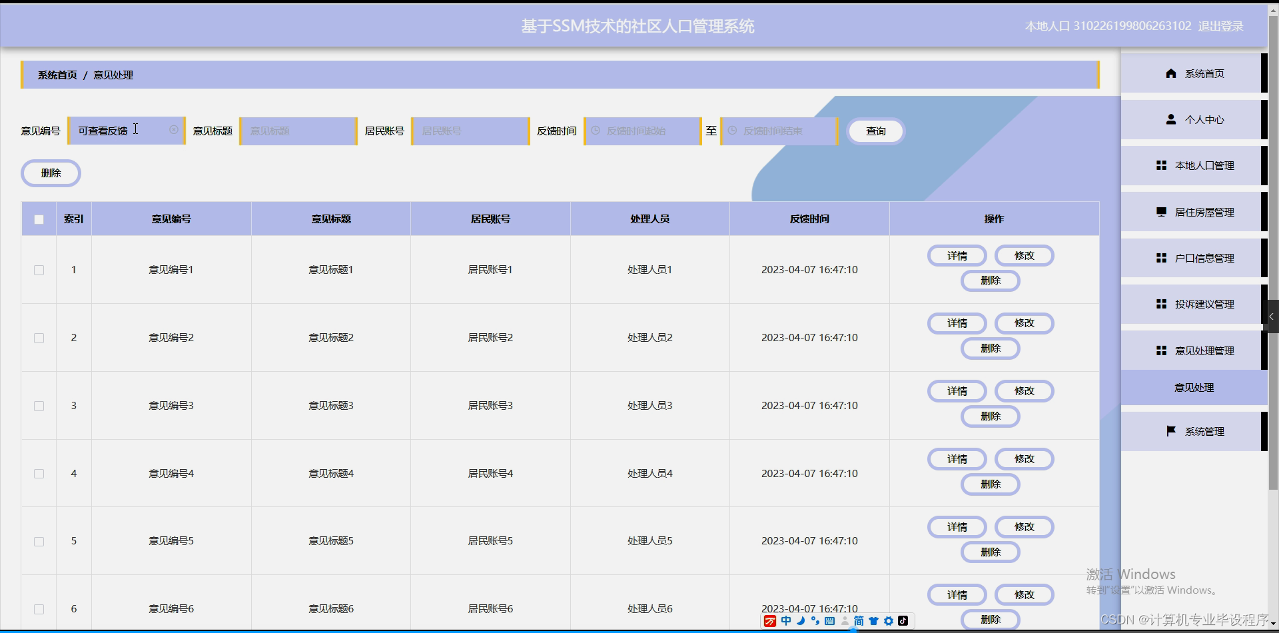
Task: Collapse the sidebar with the chevron arrow
Action: 1271,316
